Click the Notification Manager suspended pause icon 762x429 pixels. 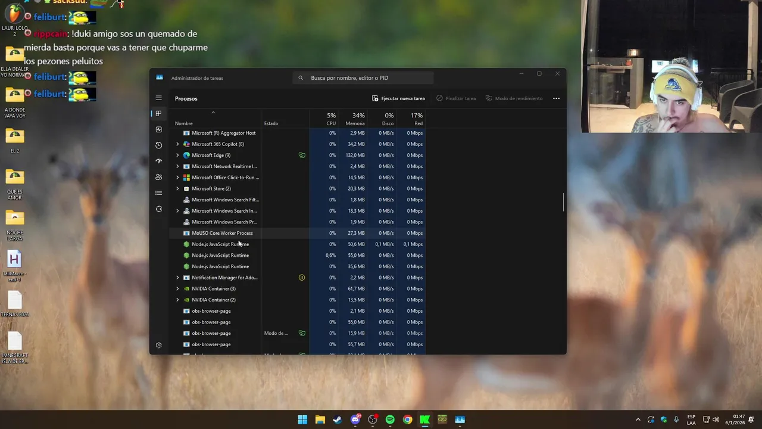pyautogui.click(x=302, y=277)
